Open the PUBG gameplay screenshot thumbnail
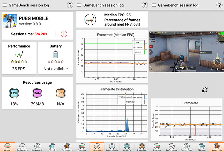Image resolution: width=224 pixels, height=152 pixels. 186,52
